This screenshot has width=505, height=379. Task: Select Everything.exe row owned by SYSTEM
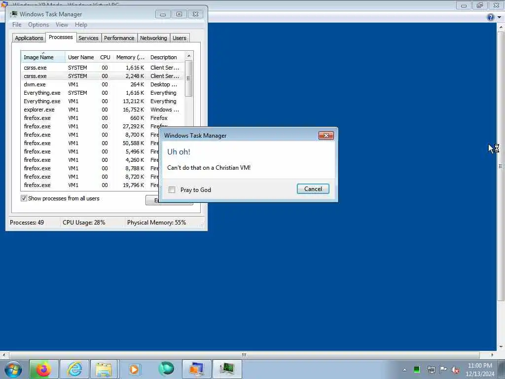point(103,93)
